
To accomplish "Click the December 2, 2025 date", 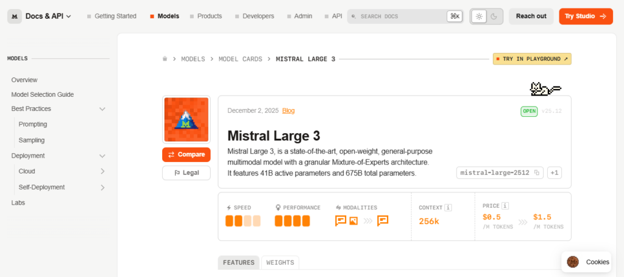I will pos(253,110).
